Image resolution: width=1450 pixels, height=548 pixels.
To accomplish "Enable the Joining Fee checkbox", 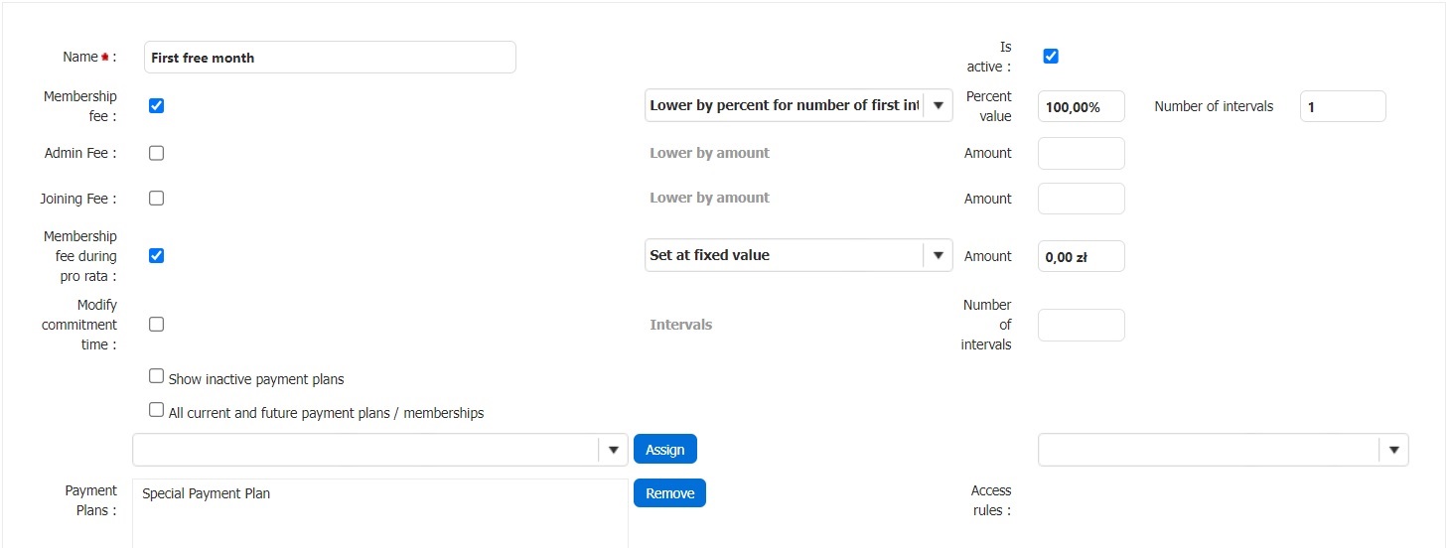I will click(156, 198).
